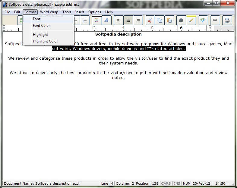Toggle center alignment button
Image resolution: width=237 pixels, height=188 pixels.
tap(128, 20)
